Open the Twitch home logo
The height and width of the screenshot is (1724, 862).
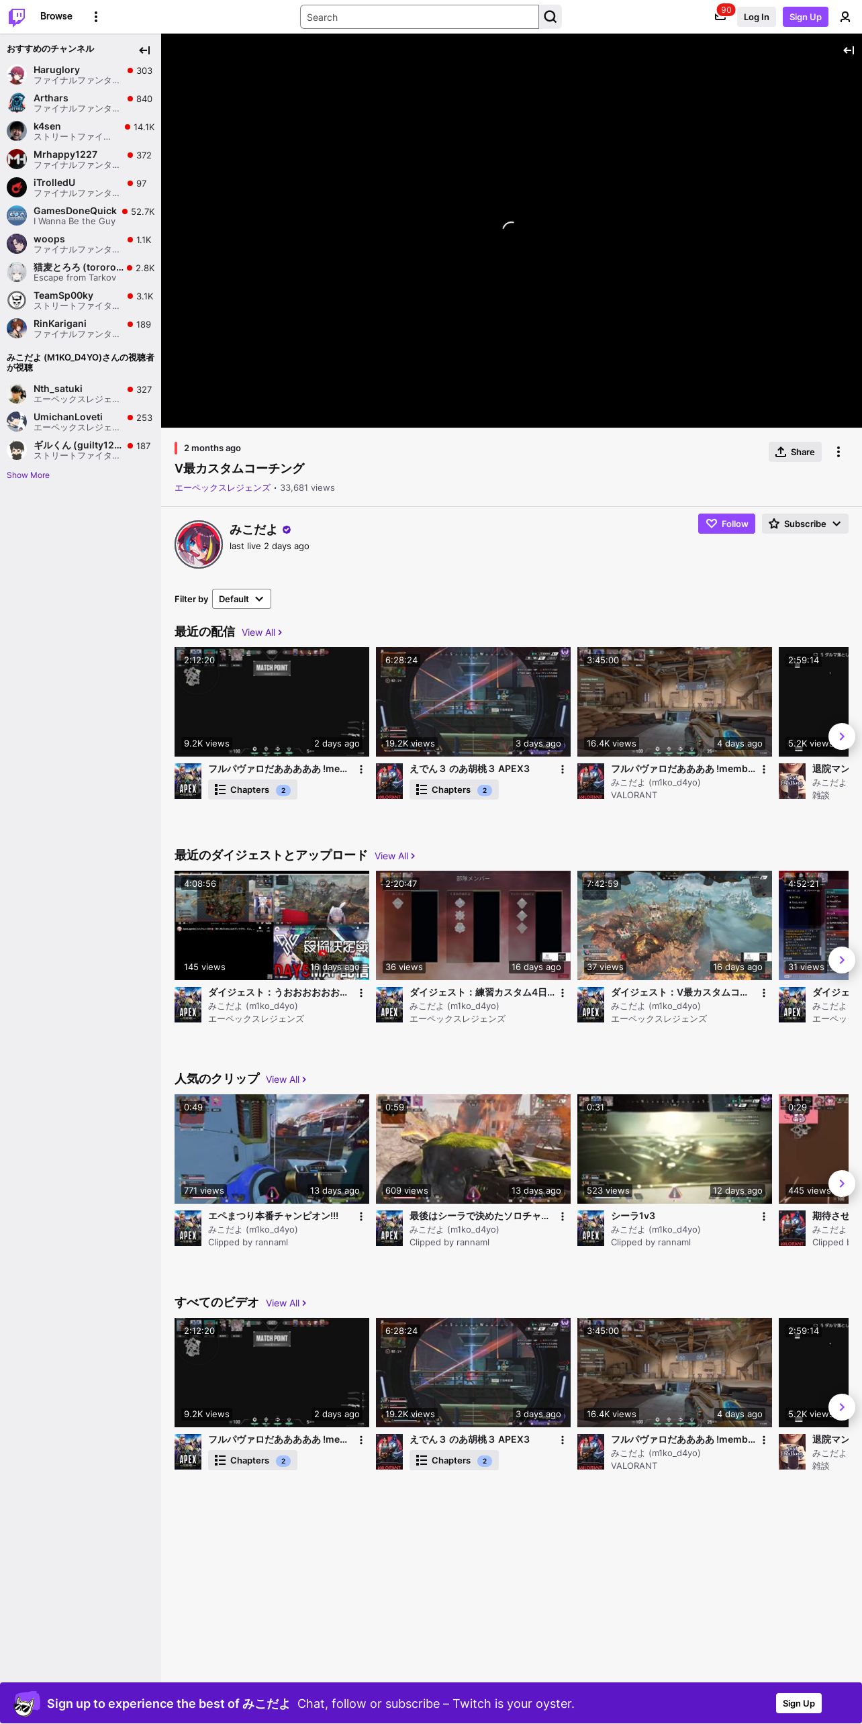[x=17, y=17]
